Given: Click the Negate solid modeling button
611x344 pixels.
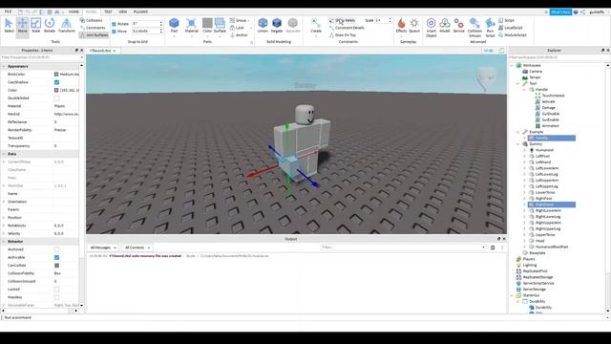Looking at the screenshot, I should click(x=277, y=26).
